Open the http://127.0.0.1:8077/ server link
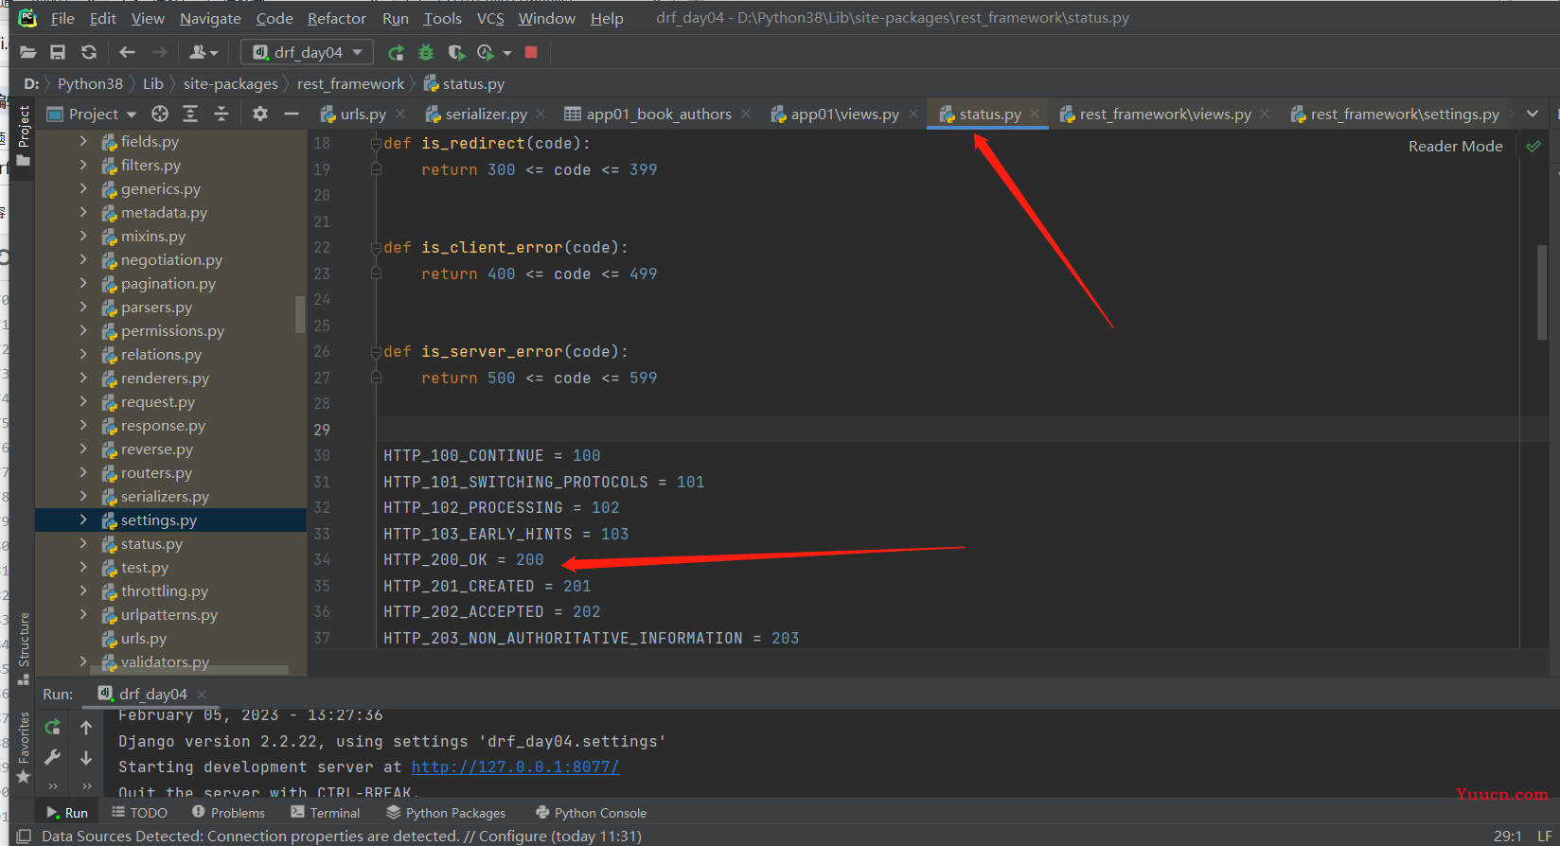1560x846 pixels. coord(515,767)
